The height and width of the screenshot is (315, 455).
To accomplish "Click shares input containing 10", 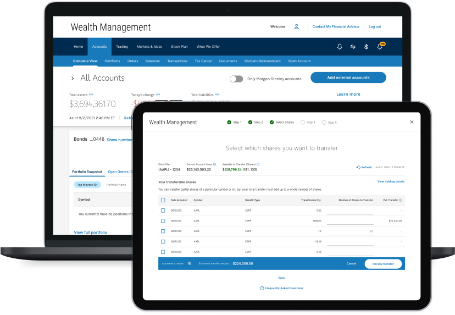I will [x=350, y=231].
